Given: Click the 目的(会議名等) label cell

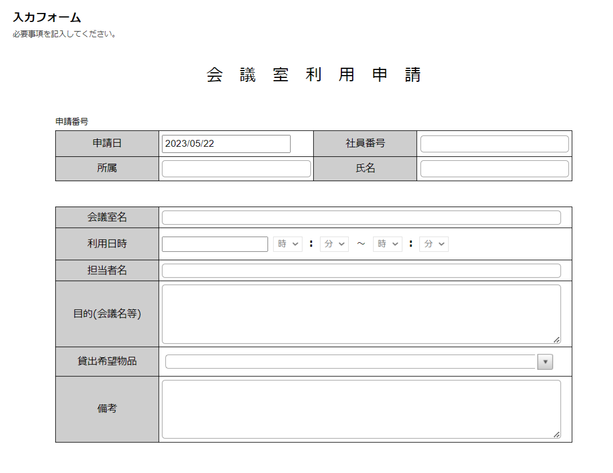Looking at the screenshot, I should pos(107,314).
